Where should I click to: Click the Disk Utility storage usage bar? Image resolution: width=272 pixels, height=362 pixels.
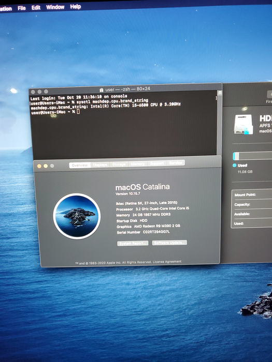[252, 156]
